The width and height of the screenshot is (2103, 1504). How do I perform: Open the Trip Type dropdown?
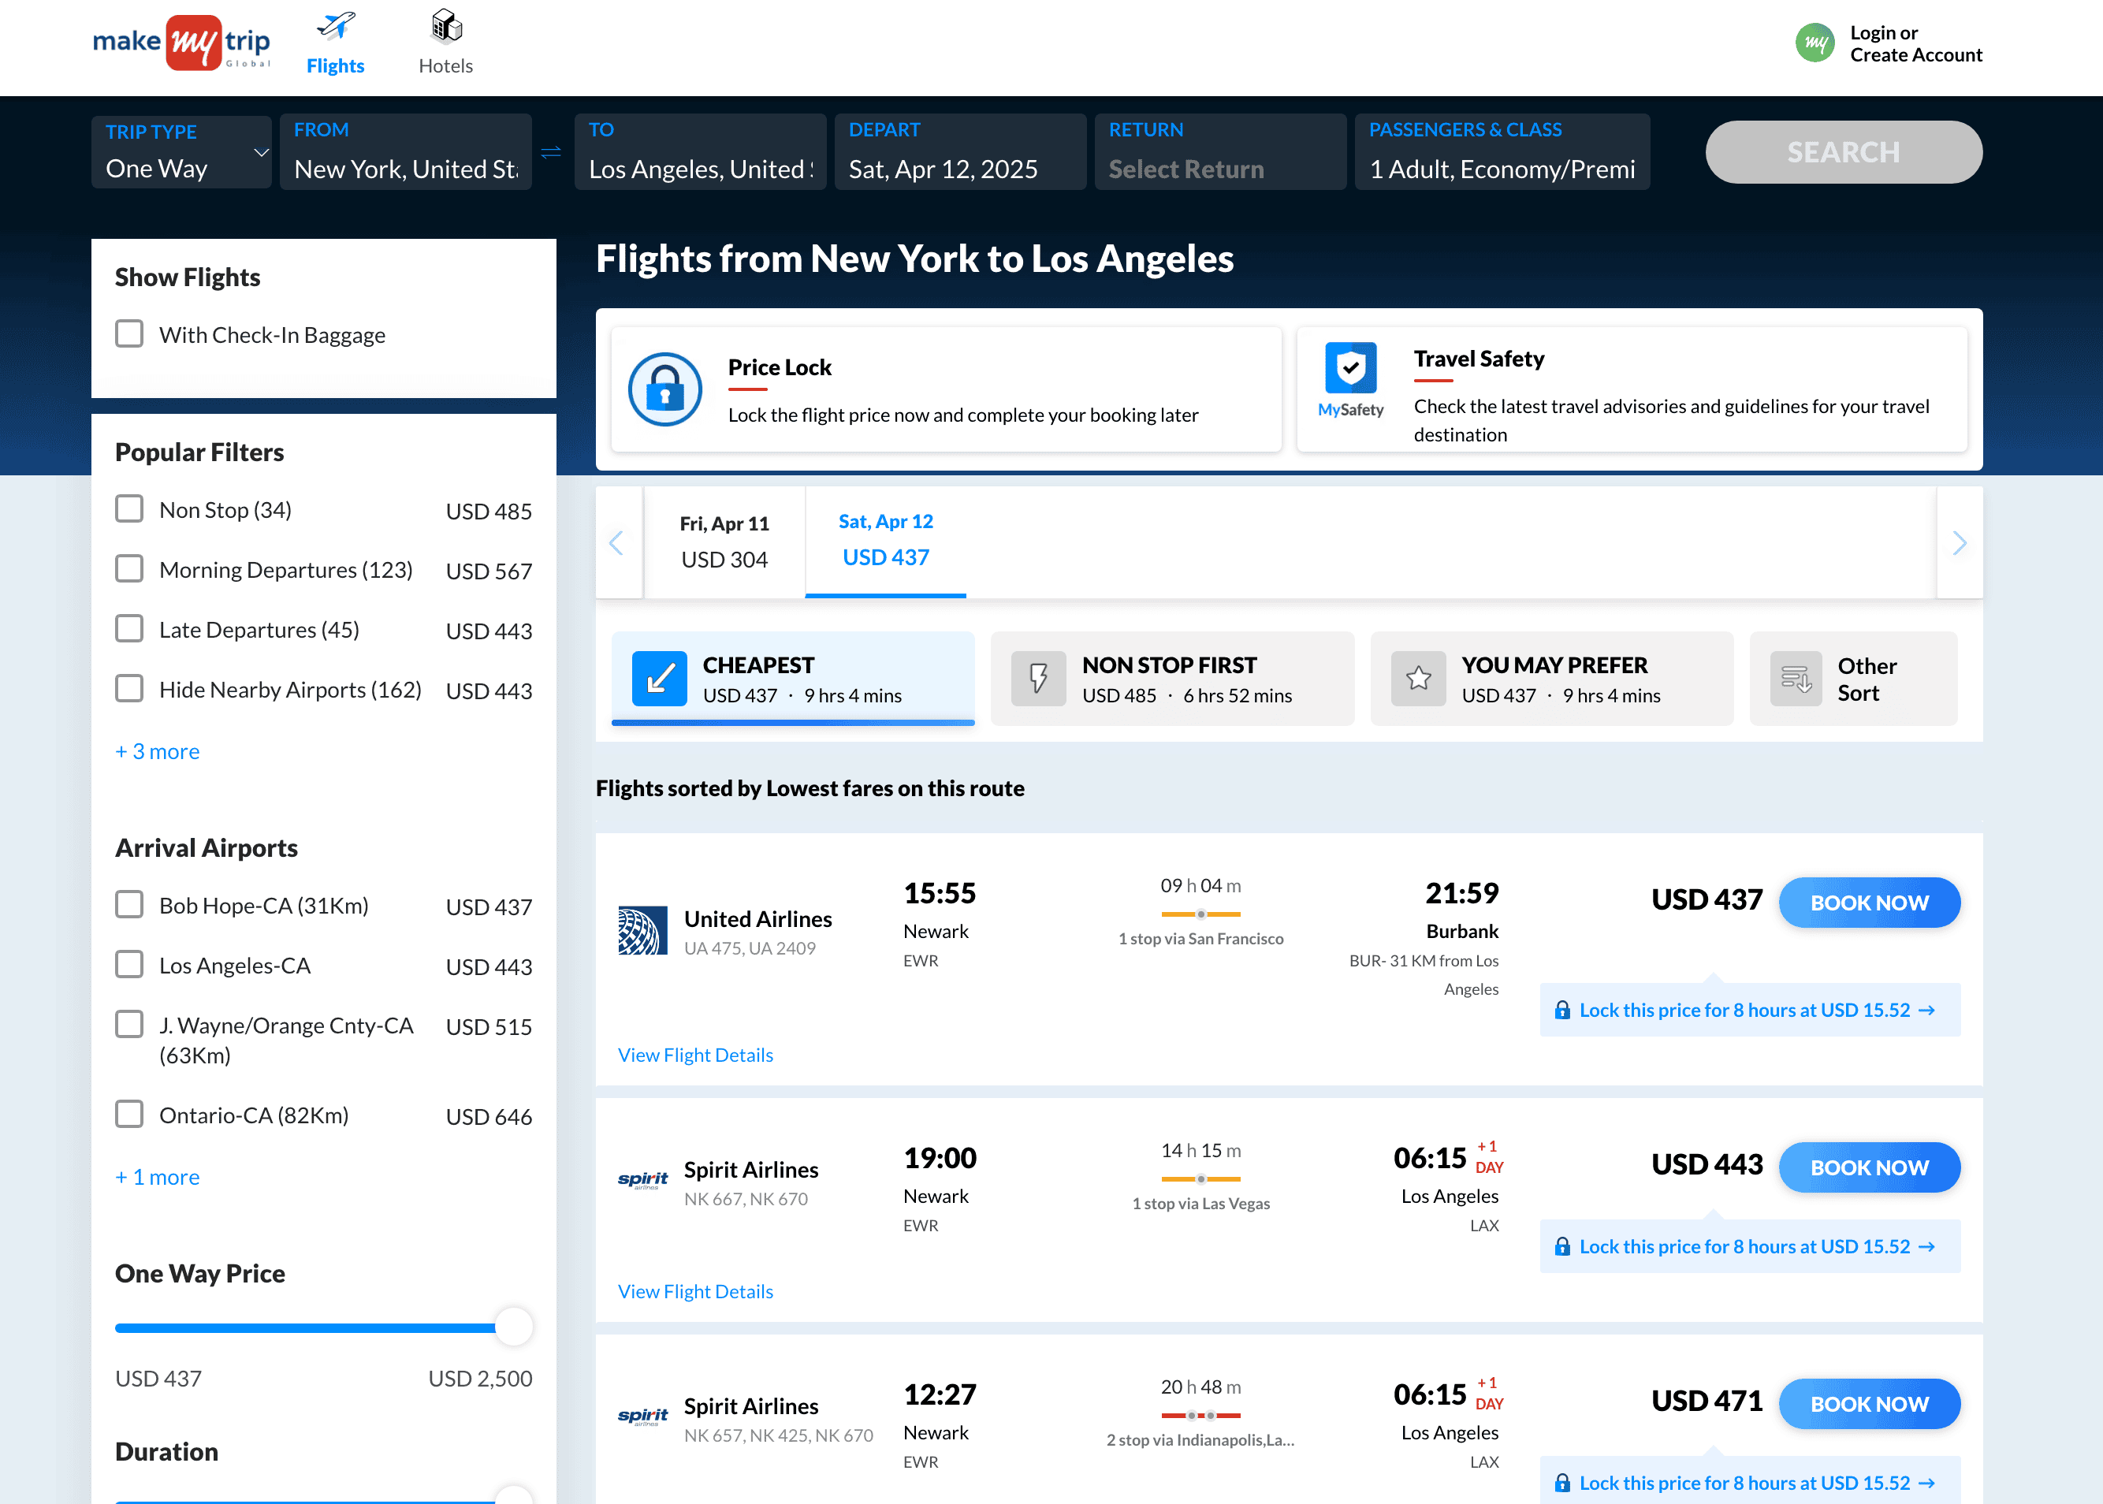click(x=181, y=152)
